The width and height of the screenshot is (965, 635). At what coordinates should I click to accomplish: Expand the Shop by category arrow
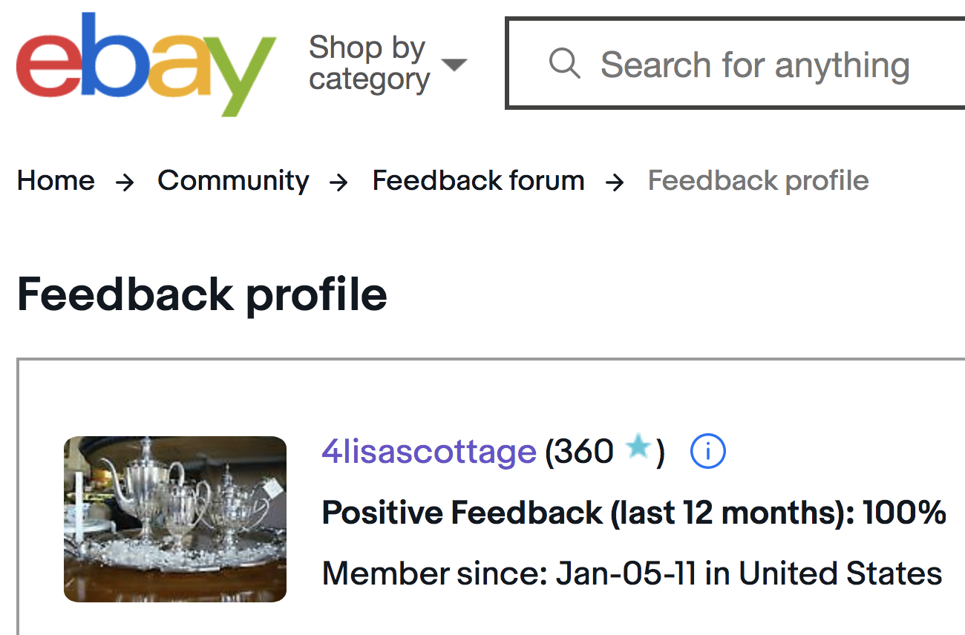[x=454, y=65]
